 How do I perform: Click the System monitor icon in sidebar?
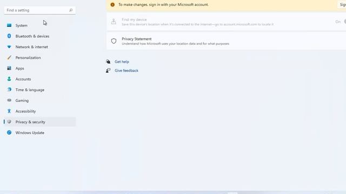click(9, 25)
